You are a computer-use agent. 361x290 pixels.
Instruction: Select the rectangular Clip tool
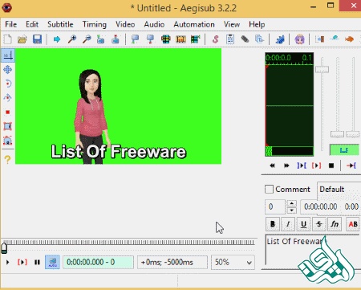(x=8, y=126)
